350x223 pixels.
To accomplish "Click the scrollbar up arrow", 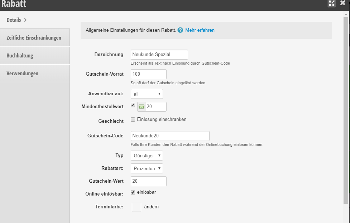I will [x=346, y=14].
